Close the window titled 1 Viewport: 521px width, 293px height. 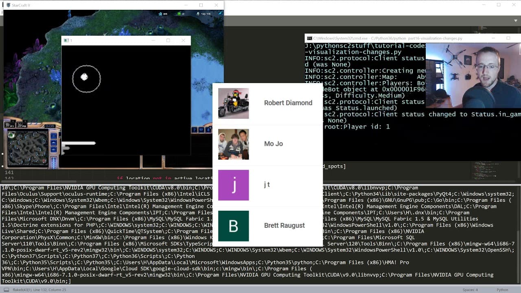point(183,40)
